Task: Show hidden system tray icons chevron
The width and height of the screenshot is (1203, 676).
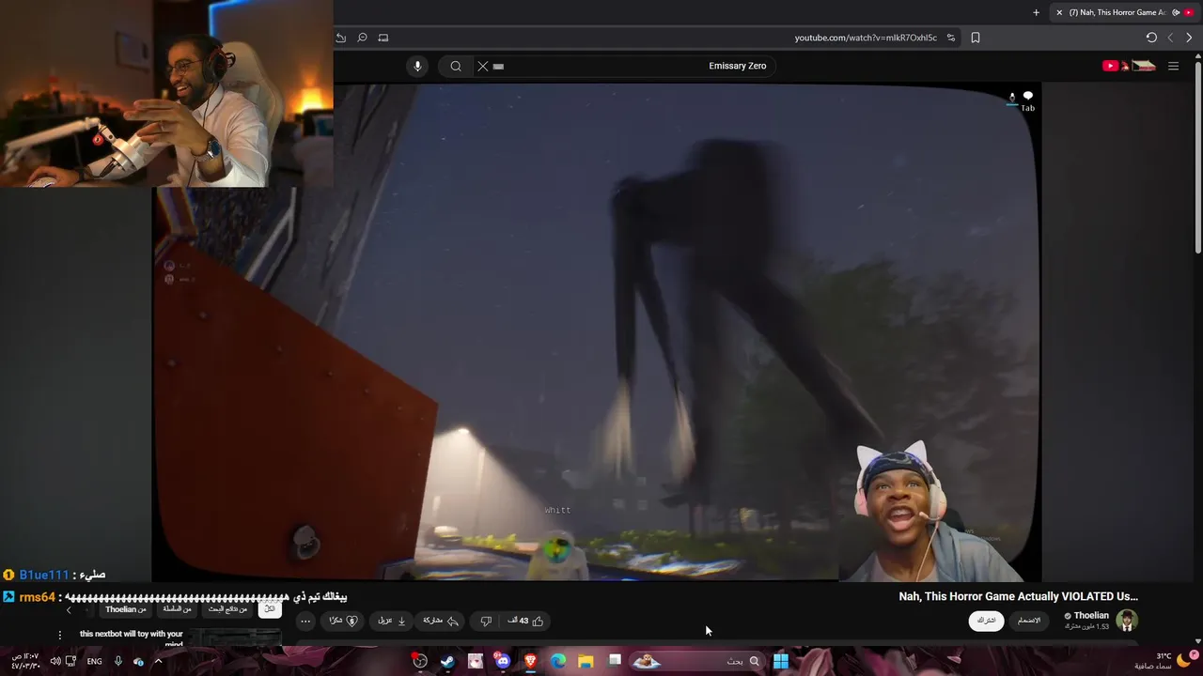Action: [x=158, y=661]
